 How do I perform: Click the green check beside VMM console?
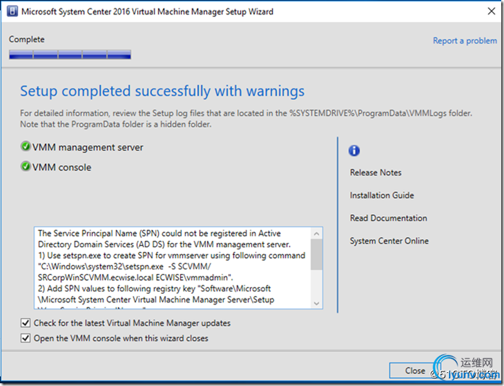26,166
